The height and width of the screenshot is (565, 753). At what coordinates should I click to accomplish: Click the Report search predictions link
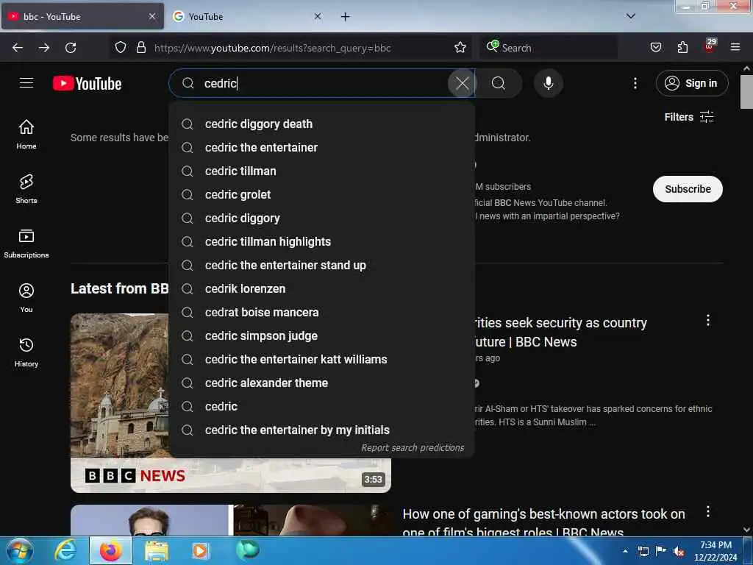pyautogui.click(x=413, y=448)
